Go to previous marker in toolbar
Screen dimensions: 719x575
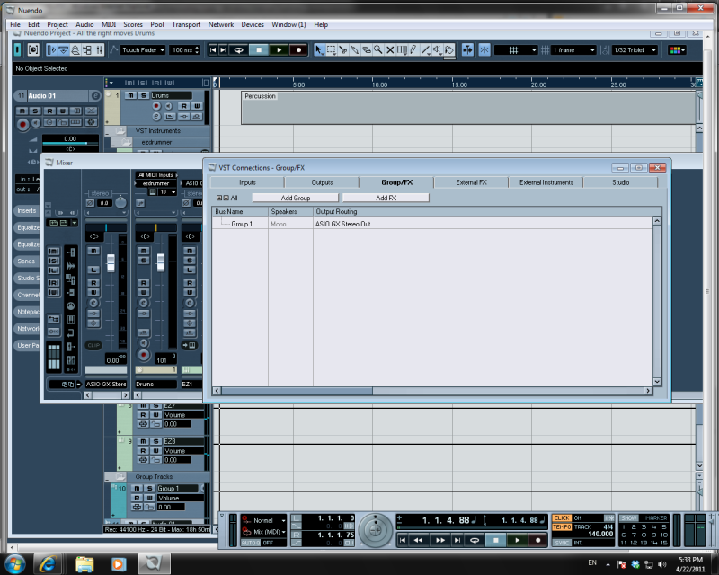pos(213,49)
